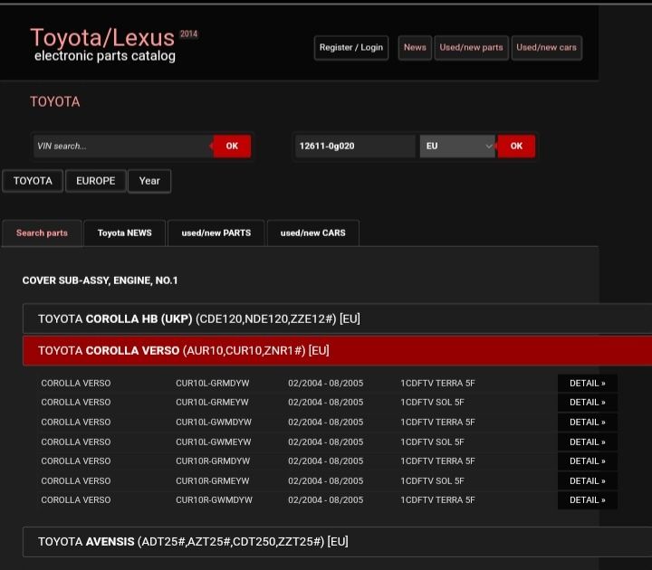Switch to the Search parts tab

click(x=42, y=233)
